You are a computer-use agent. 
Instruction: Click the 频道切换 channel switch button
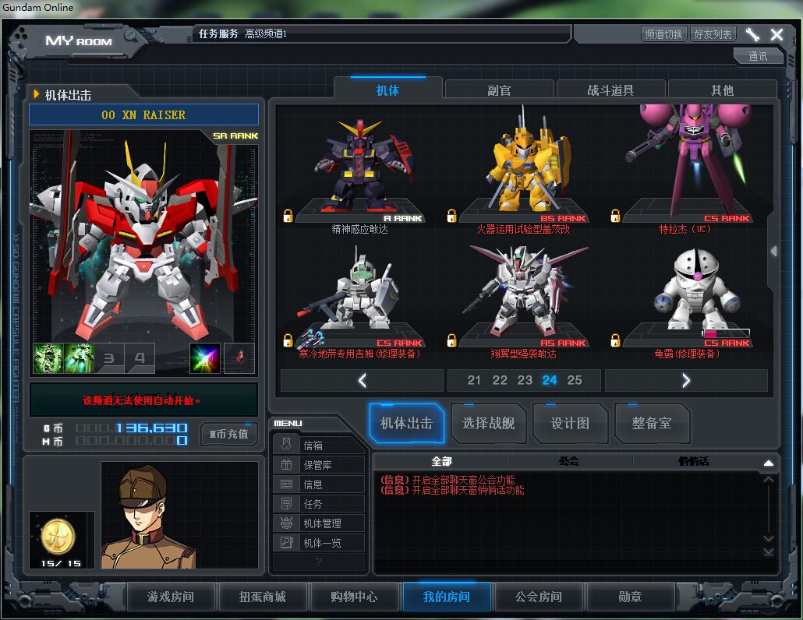[663, 34]
